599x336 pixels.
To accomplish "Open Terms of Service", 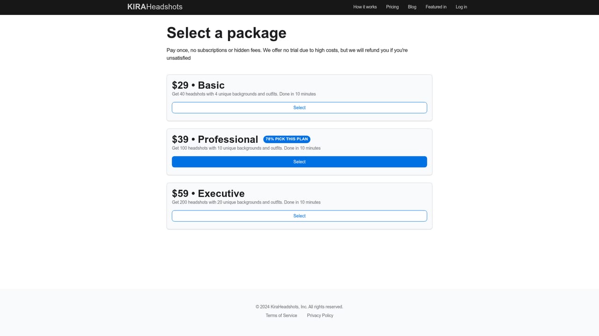I will (281, 315).
